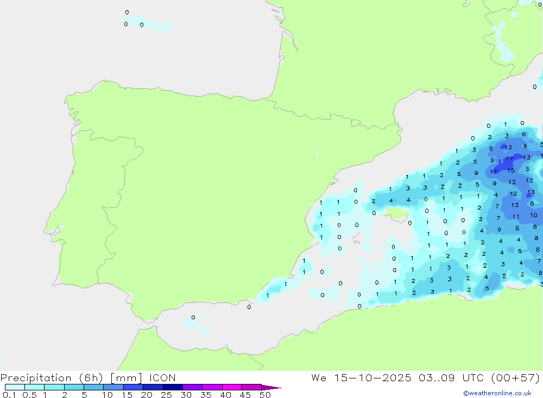Click the "40" legend label
The height and width of the screenshot is (398, 543).
(225, 395)
